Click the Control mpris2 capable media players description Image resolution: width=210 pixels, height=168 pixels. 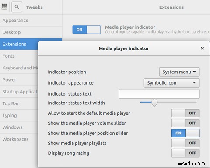tap(157, 32)
